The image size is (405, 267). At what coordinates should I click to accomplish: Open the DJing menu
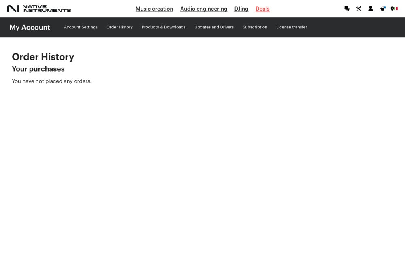click(241, 9)
